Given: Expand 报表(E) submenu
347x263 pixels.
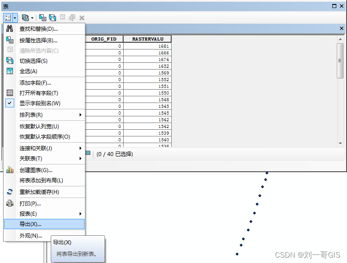Looking at the screenshot, I should (44, 214).
